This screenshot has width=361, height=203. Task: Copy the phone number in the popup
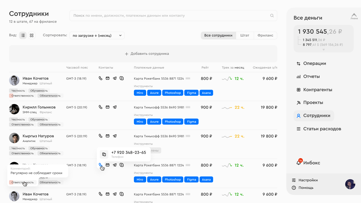coord(104,154)
